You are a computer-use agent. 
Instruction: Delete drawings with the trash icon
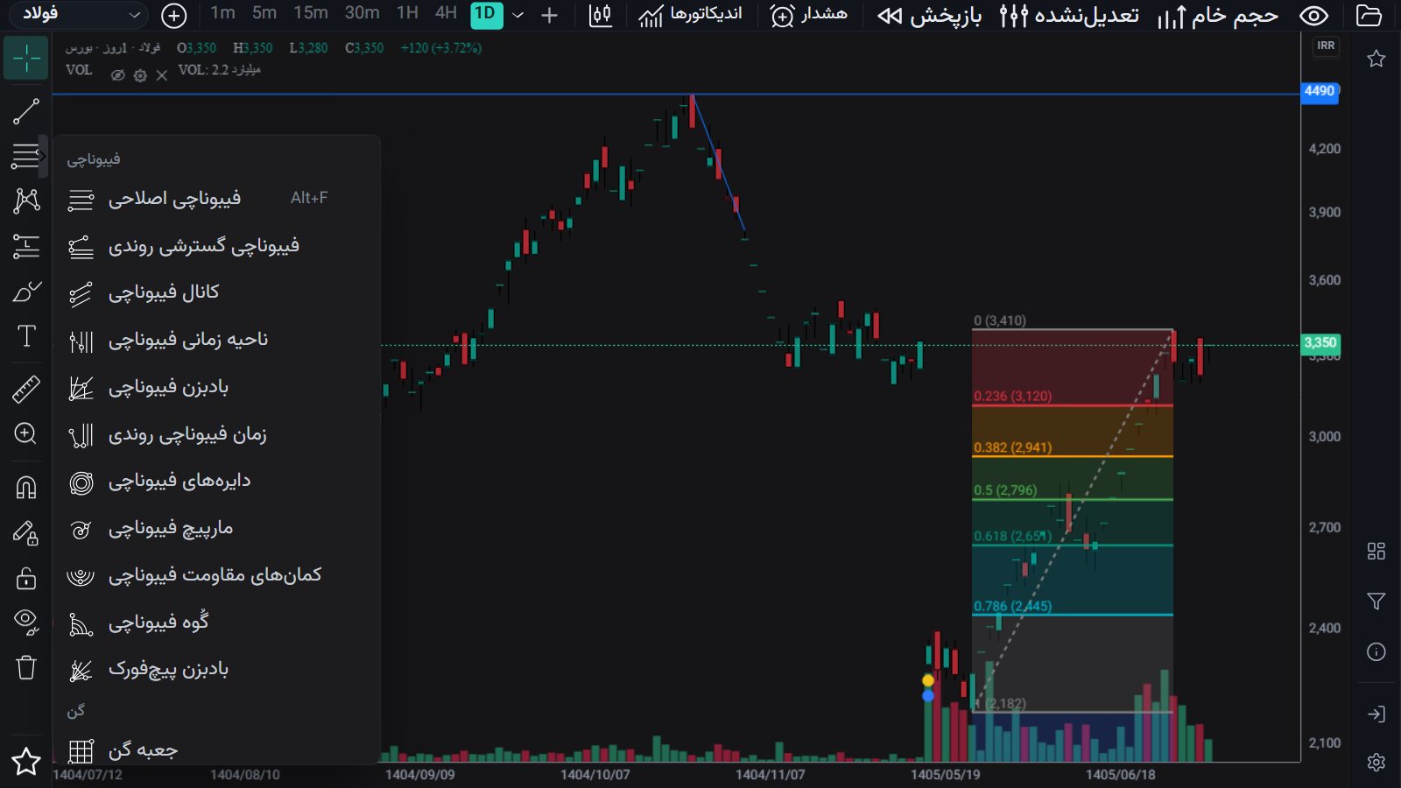click(26, 668)
